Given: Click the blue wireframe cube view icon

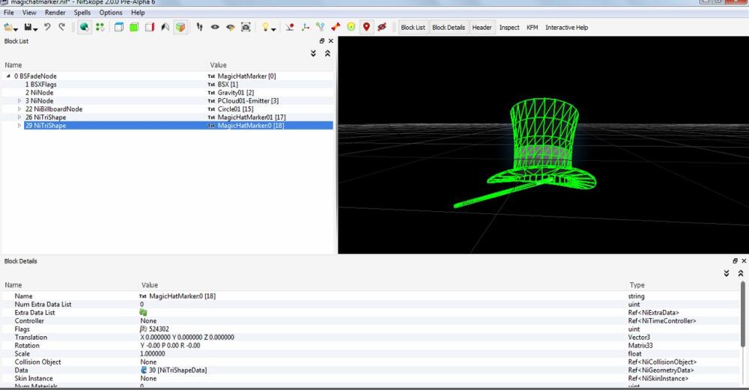Looking at the screenshot, I should pyautogui.click(x=119, y=27).
